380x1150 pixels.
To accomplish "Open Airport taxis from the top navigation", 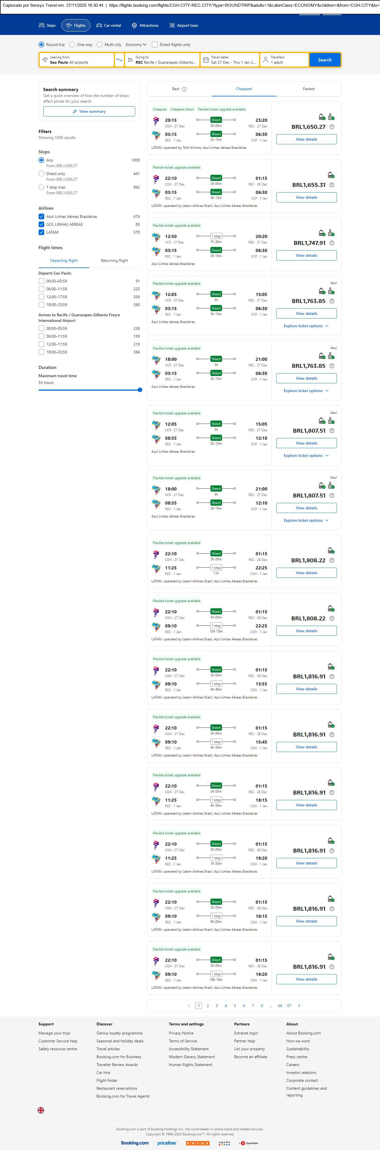I will tap(183, 25).
